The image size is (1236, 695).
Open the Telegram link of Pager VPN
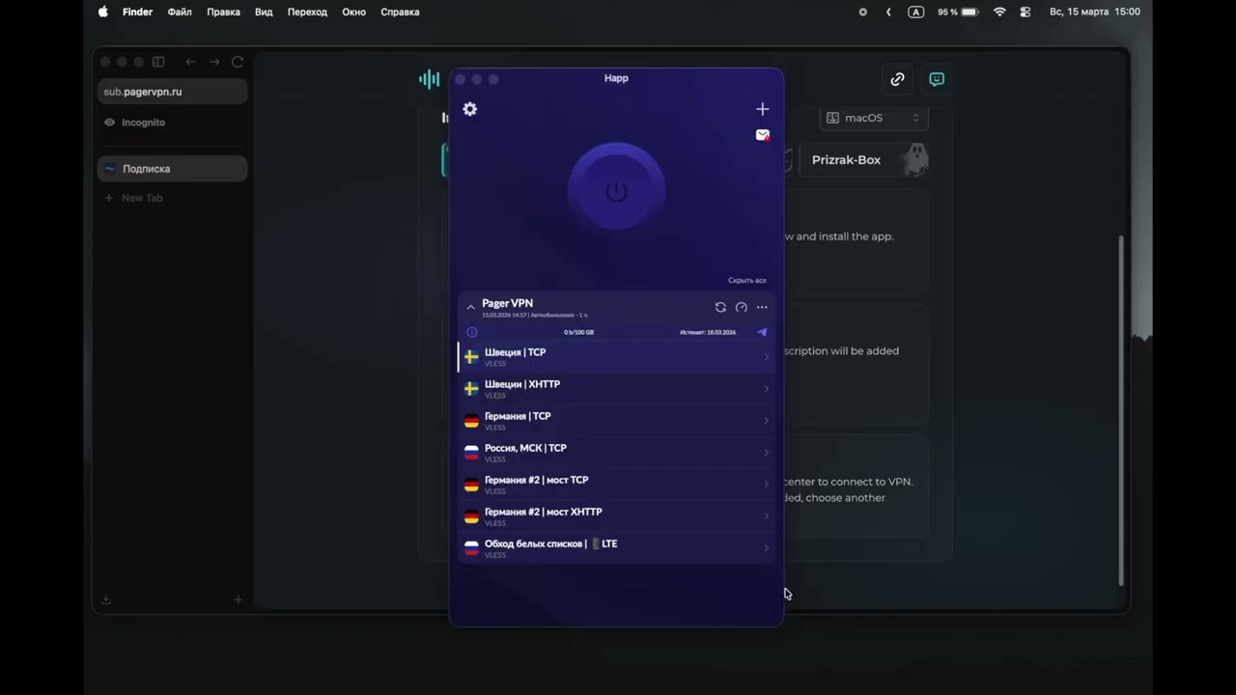762,332
